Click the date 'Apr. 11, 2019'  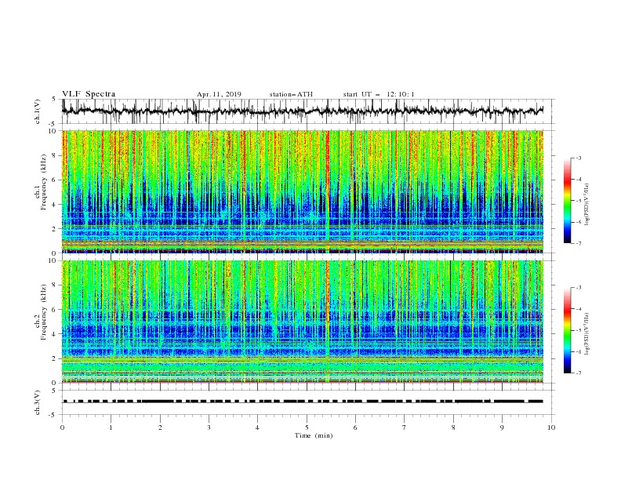[219, 94]
